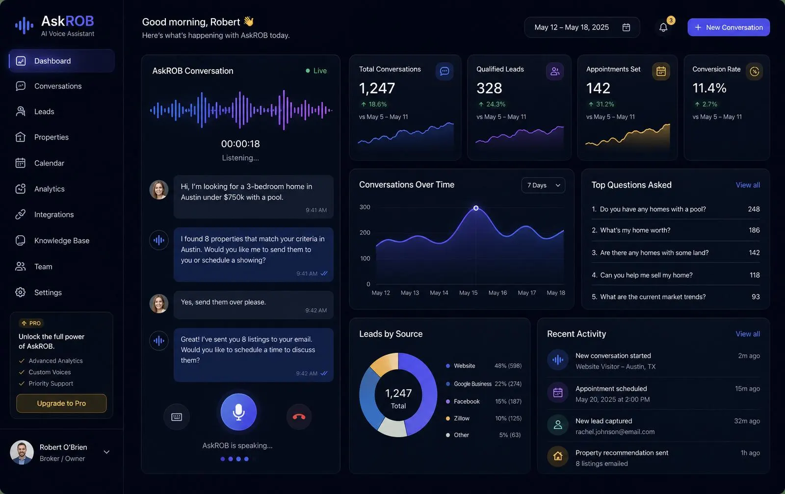Click 'Advanced Analytics' in the Pro card
This screenshot has height=494, width=785.
coord(55,361)
